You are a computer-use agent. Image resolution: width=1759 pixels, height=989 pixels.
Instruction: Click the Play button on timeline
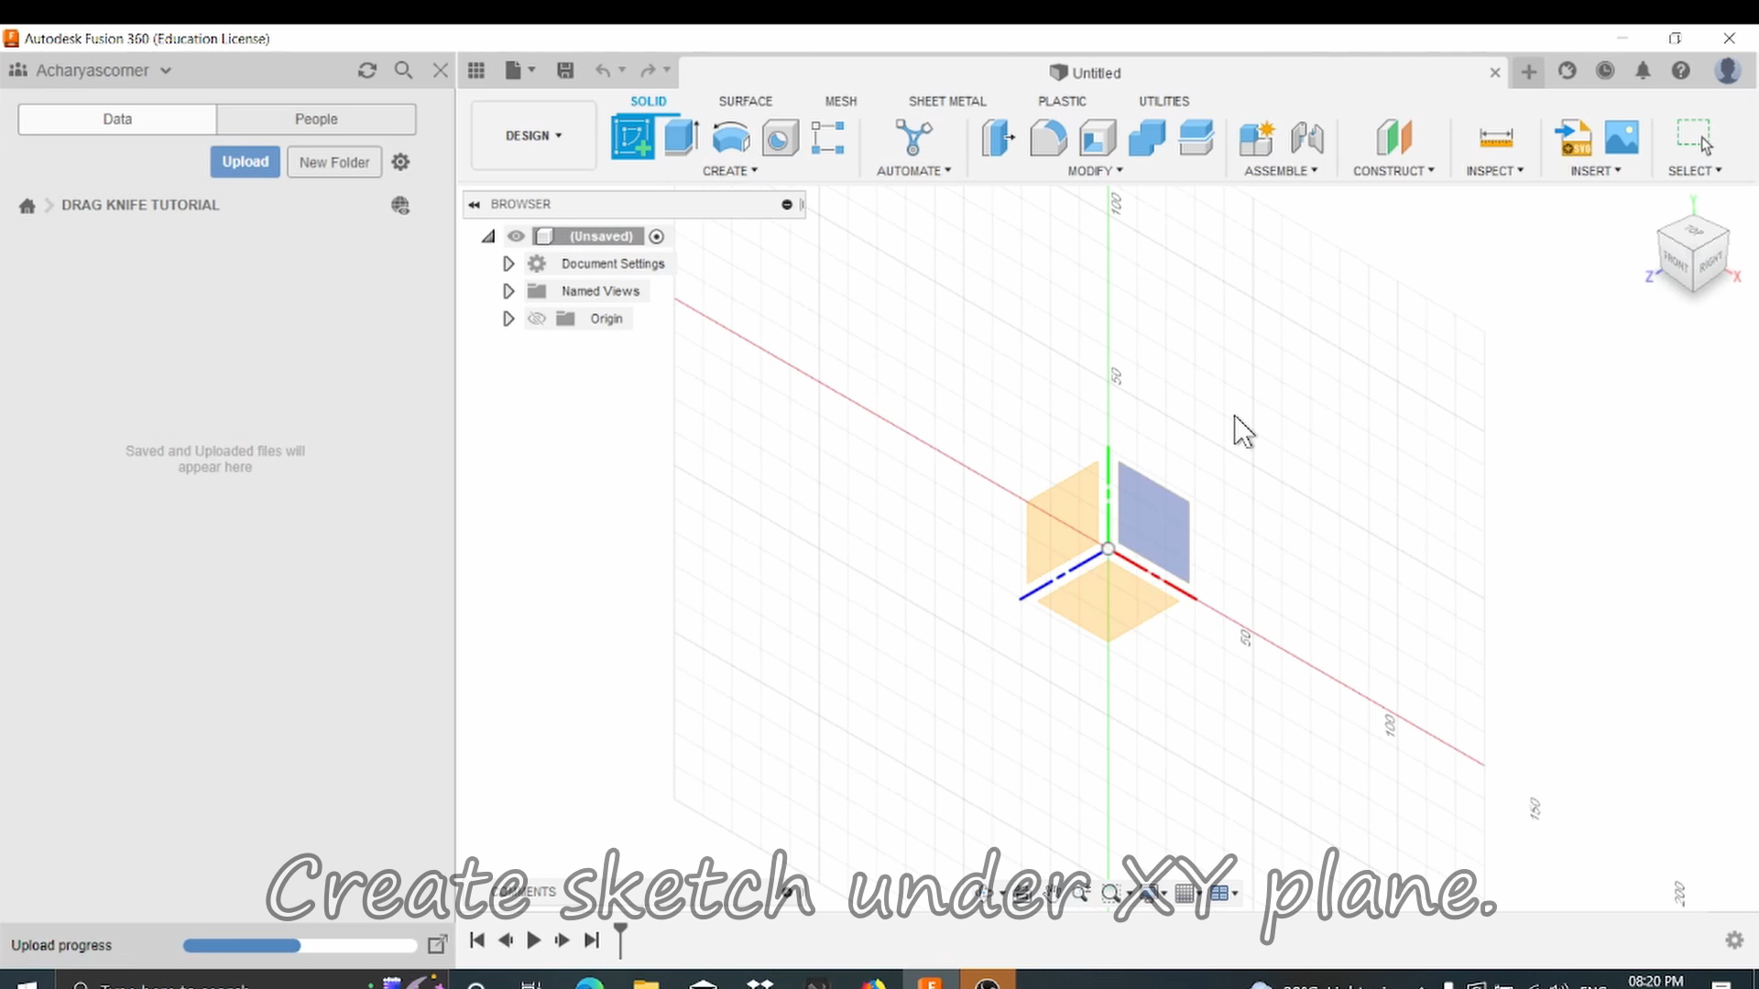coord(533,940)
